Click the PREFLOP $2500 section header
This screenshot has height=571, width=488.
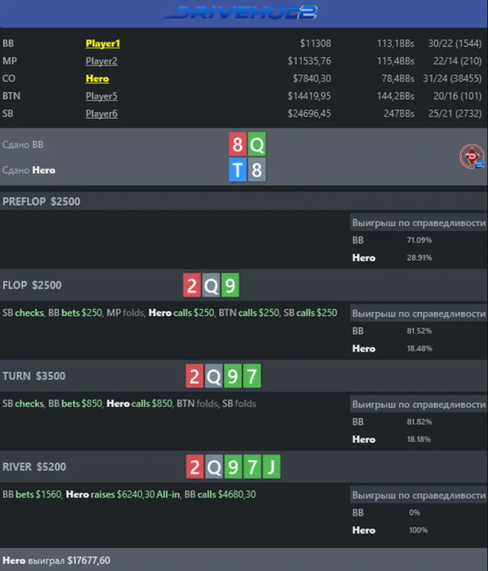coord(41,201)
